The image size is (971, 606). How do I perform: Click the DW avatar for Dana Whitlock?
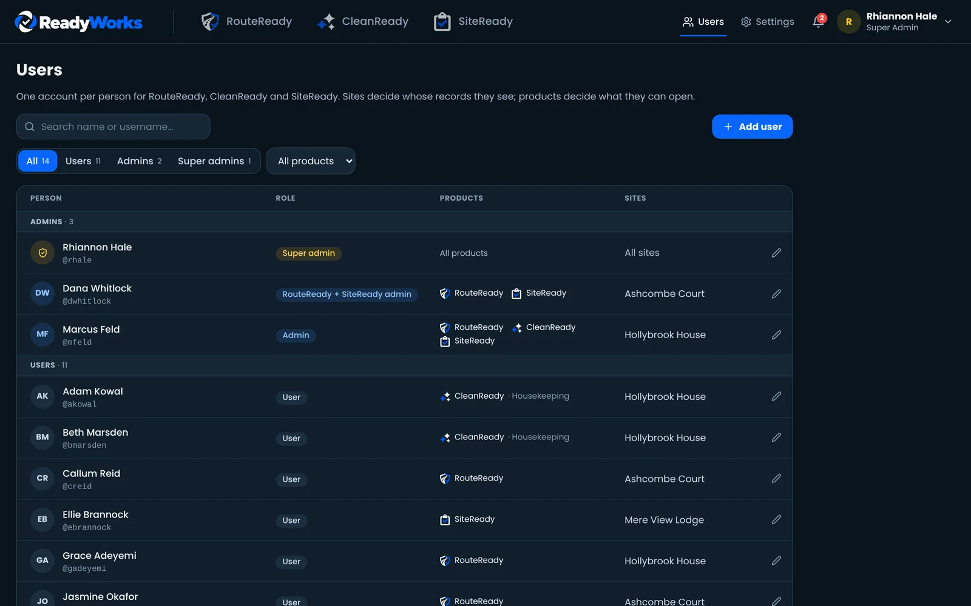pyautogui.click(x=42, y=293)
